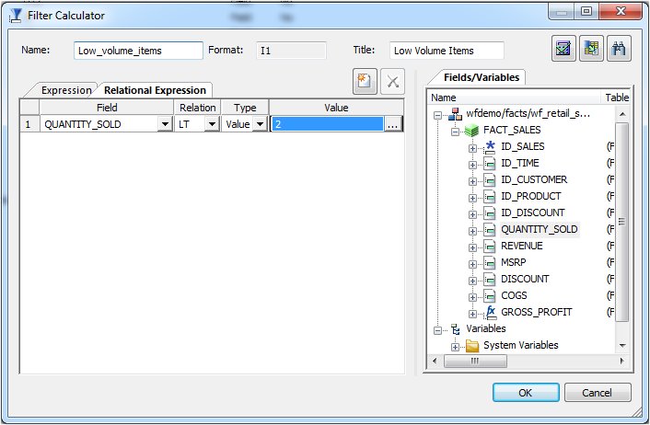Click the Name column header in tree
The width and height of the screenshot is (650, 425).
tap(514, 98)
